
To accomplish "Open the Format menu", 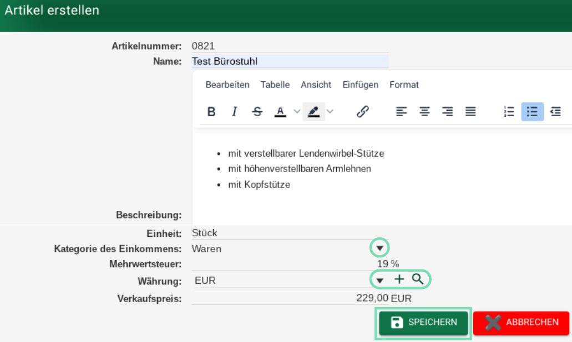I will coord(404,85).
